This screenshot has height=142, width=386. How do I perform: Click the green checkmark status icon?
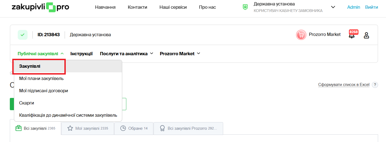(x=23, y=35)
